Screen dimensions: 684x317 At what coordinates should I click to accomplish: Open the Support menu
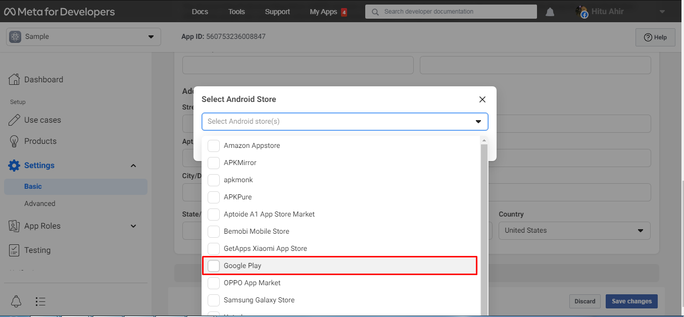click(x=277, y=12)
